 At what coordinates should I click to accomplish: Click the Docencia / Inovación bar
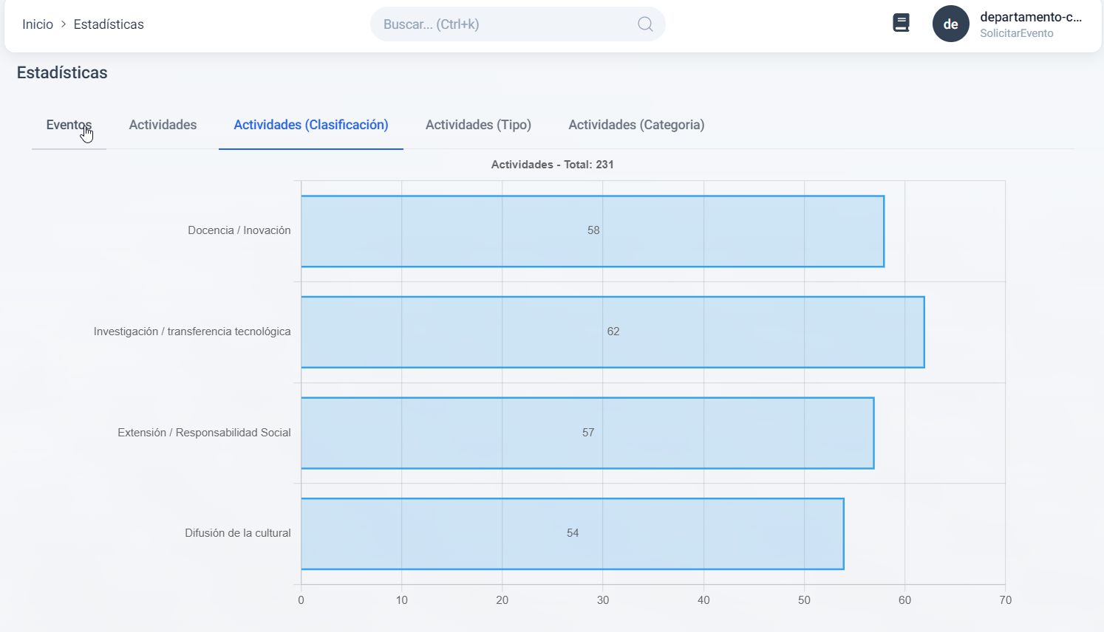592,231
